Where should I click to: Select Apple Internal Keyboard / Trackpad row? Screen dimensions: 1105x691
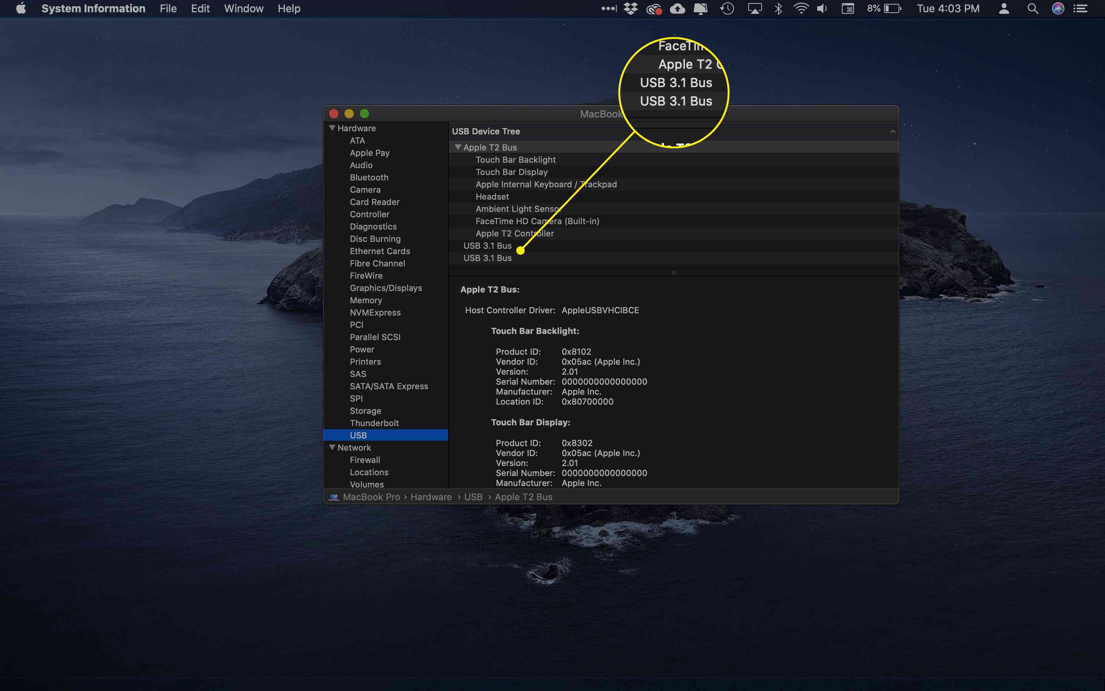click(x=673, y=185)
